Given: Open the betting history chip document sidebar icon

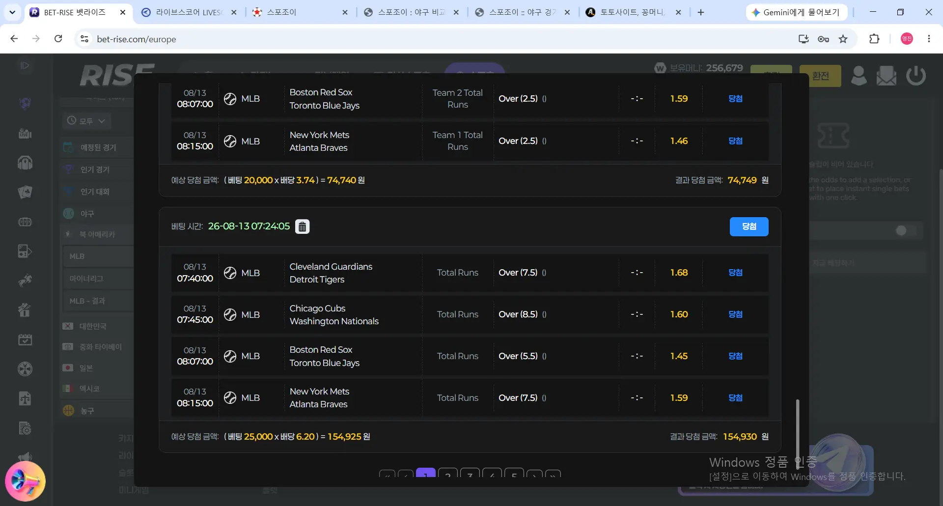Looking at the screenshot, I should 25,428.
